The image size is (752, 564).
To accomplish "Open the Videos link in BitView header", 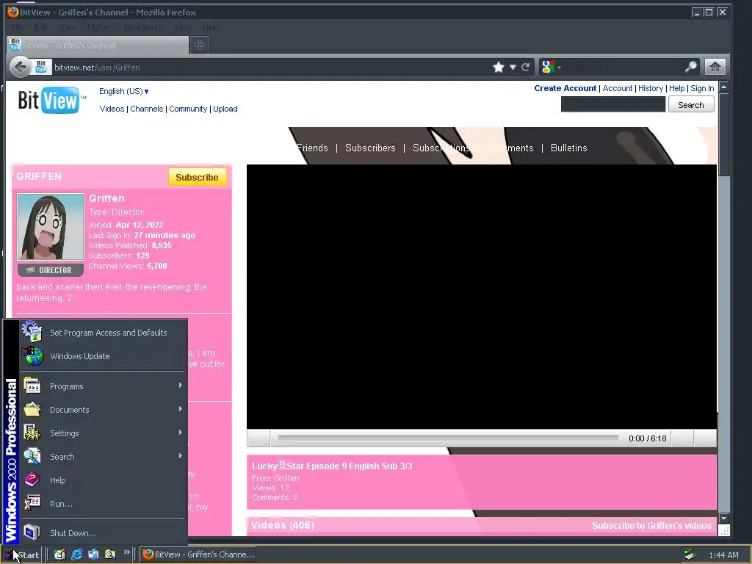I will tap(112, 109).
